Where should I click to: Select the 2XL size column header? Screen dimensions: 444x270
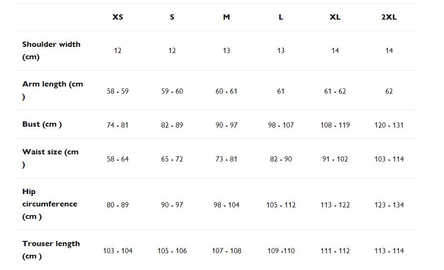click(x=389, y=17)
